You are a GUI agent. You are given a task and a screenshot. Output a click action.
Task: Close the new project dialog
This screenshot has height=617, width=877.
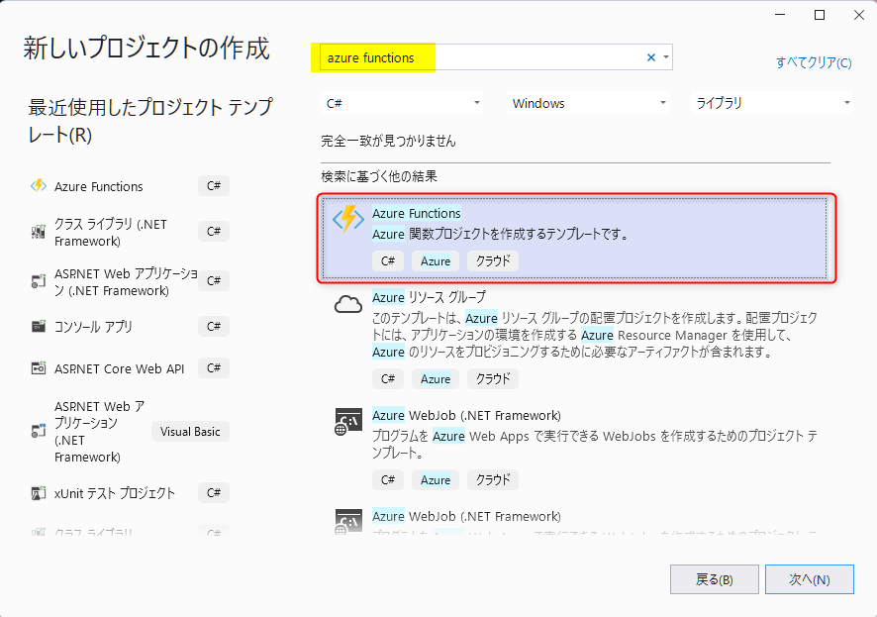(x=859, y=15)
